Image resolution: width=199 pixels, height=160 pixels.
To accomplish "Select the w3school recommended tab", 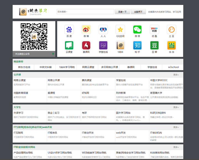I will 174,67.
